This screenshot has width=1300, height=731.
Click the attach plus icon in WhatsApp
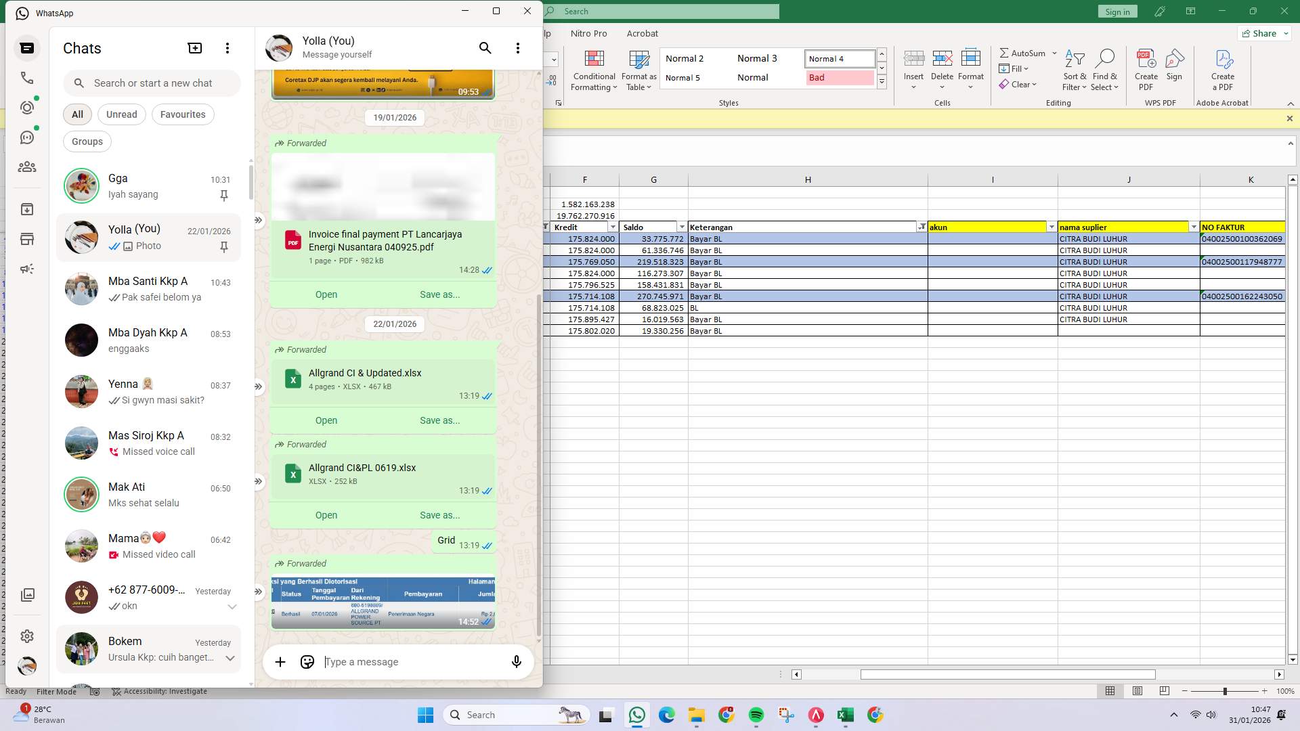280,661
